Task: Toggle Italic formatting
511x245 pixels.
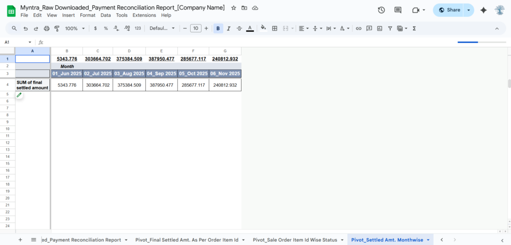Action: [229, 28]
